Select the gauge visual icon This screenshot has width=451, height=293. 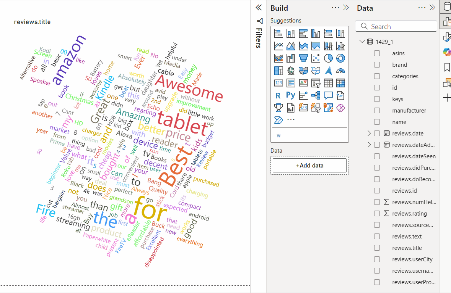tap(340, 71)
